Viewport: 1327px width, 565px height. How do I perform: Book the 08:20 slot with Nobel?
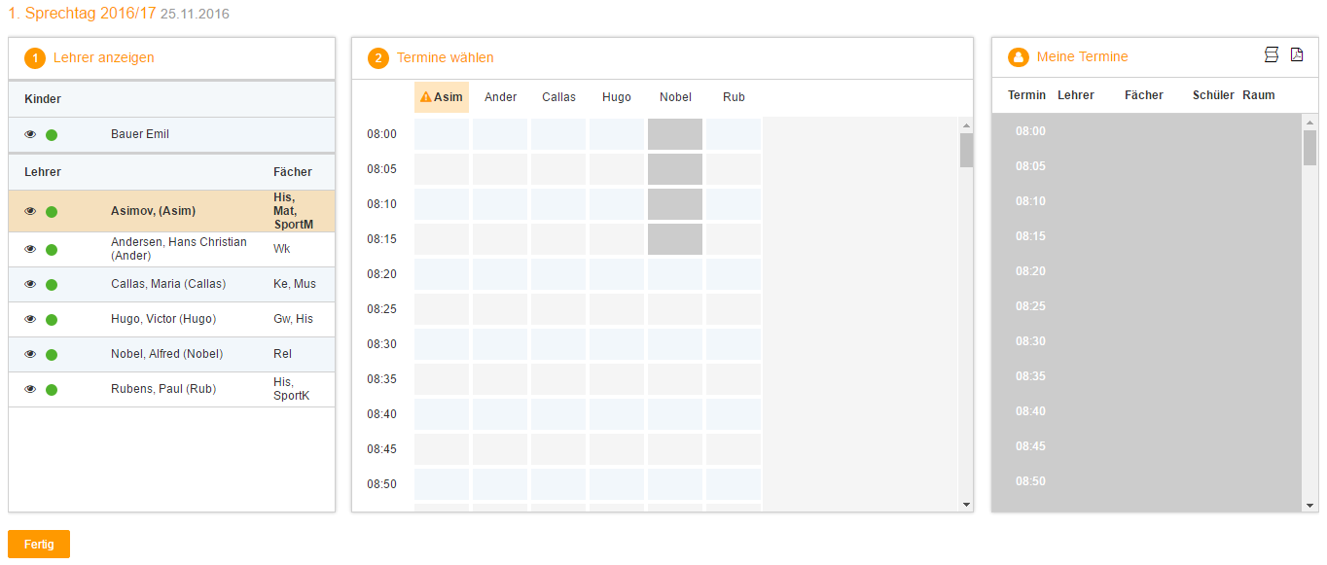(675, 274)
